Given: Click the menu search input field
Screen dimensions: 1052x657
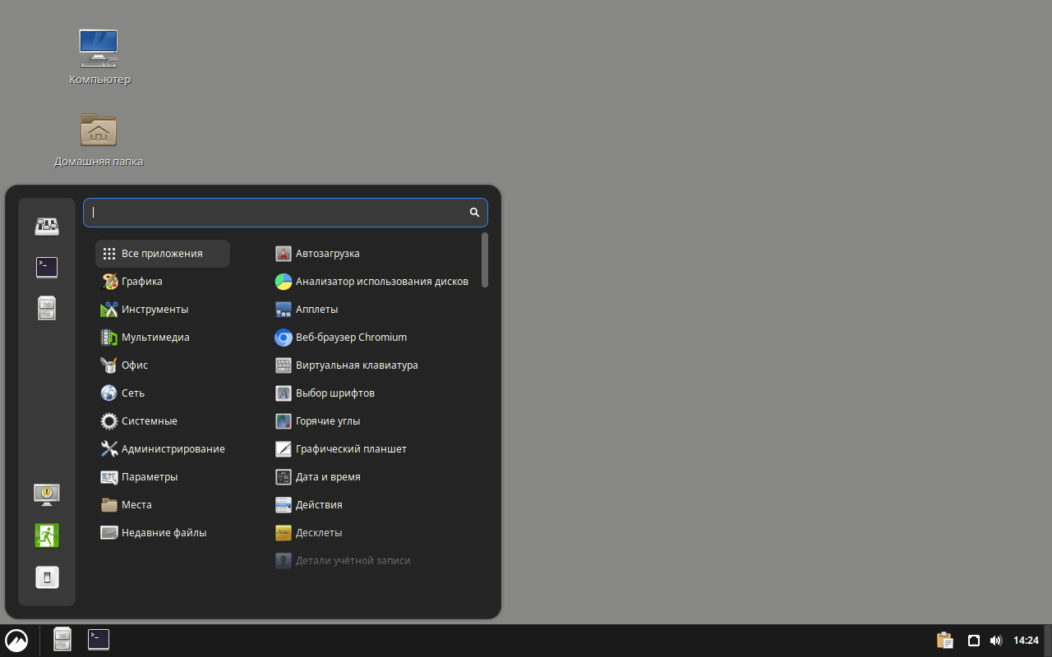Looking at the screenshot, I should tap(279, 212).
